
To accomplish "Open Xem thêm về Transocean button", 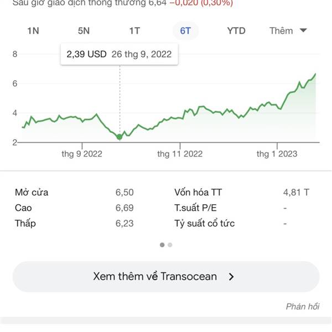I will [166, 277].
